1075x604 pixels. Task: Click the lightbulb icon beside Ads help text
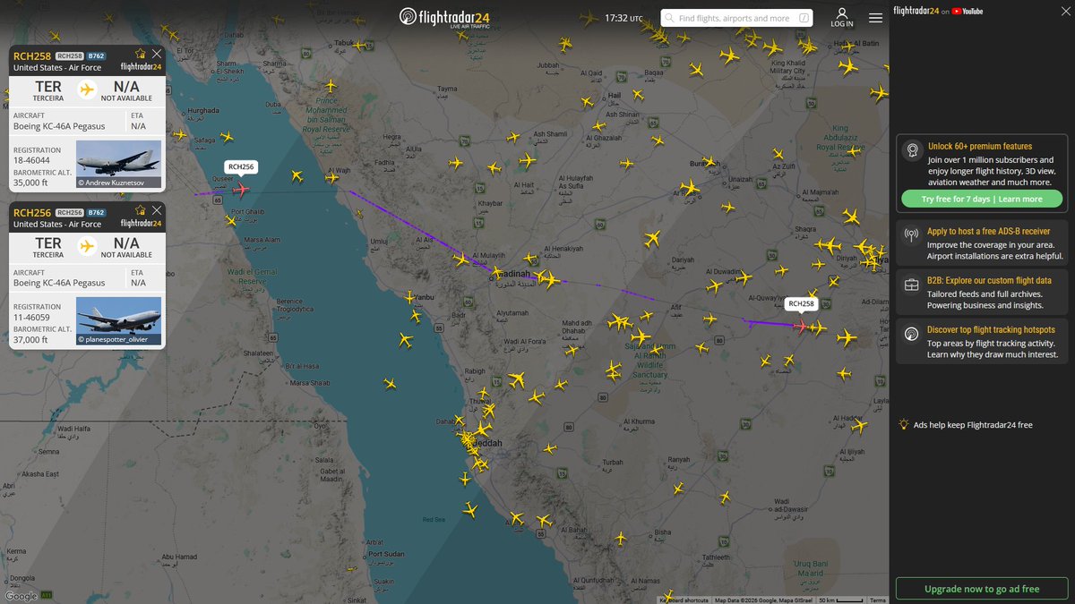(905, 425)
